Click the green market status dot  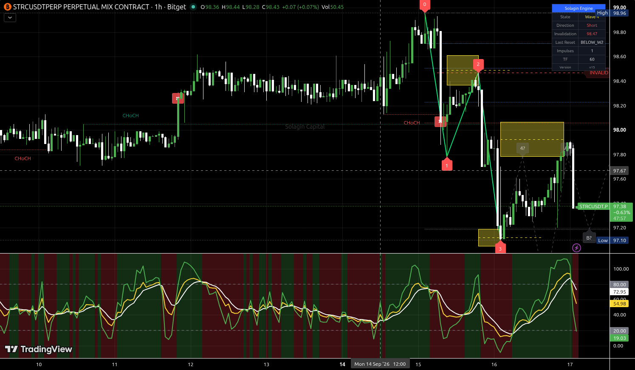coord(193,7)
